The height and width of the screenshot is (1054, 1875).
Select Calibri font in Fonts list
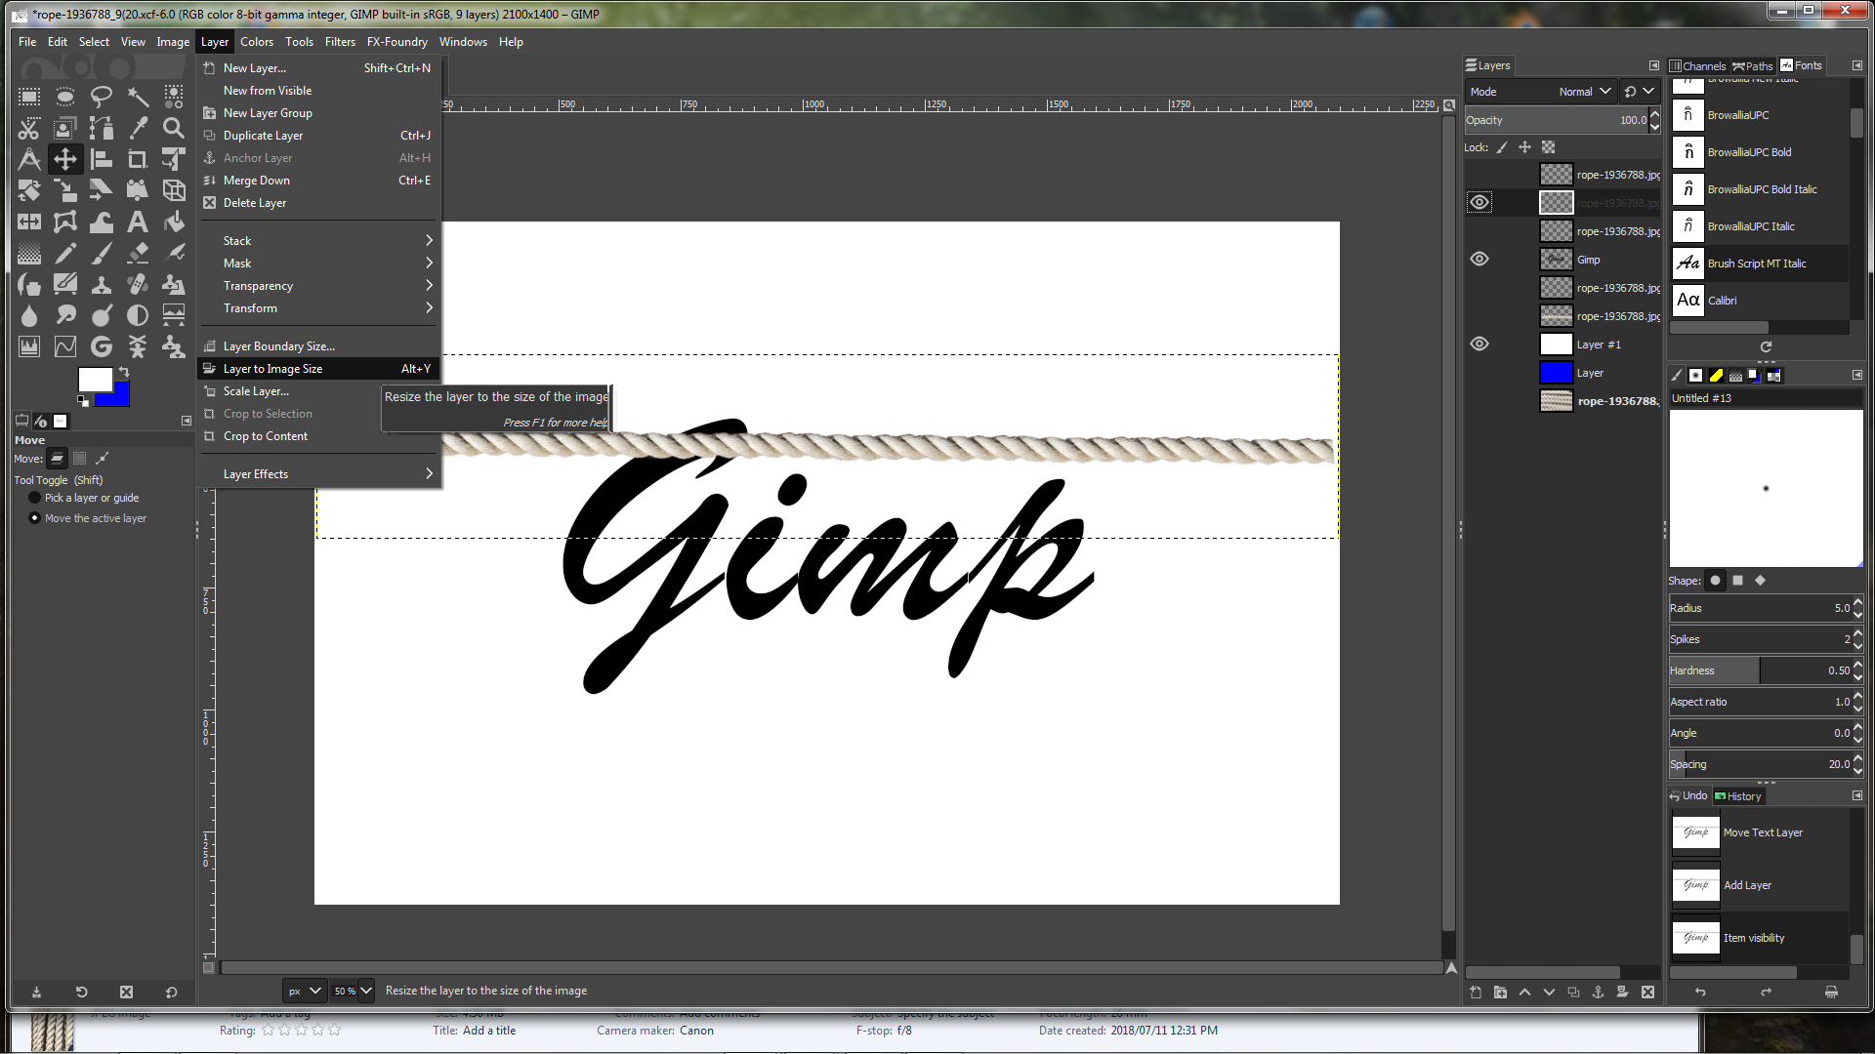pos(1760,301)
